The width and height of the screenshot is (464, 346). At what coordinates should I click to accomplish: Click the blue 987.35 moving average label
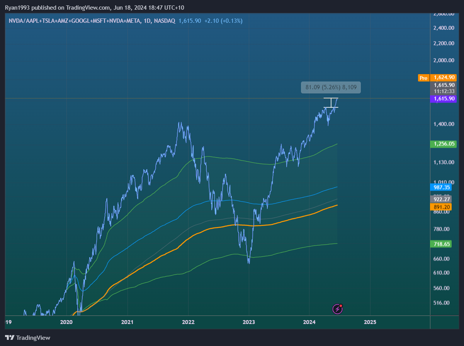tap(440, 187)
